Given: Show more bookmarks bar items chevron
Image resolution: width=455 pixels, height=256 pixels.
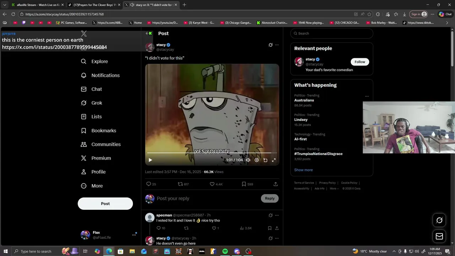Looking at the screenshot, I should pos(447,23).
